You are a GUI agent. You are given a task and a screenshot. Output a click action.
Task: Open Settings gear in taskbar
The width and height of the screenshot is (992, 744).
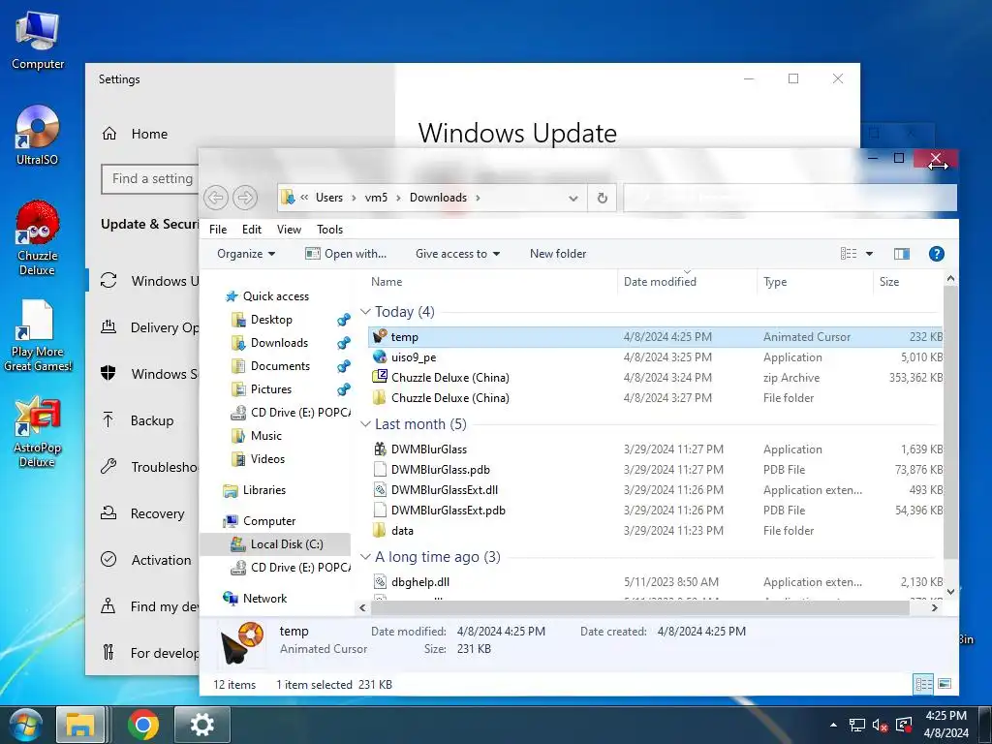pyautogui.click(x=201, y=725)
